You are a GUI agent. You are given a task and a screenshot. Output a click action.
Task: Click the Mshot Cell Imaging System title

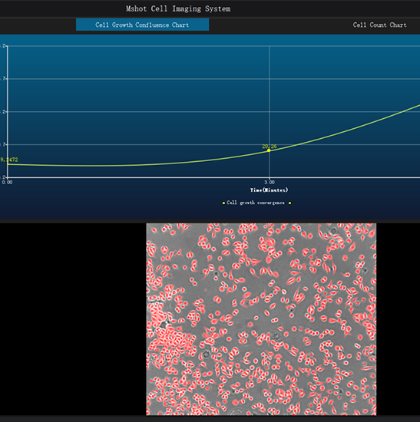178,9
